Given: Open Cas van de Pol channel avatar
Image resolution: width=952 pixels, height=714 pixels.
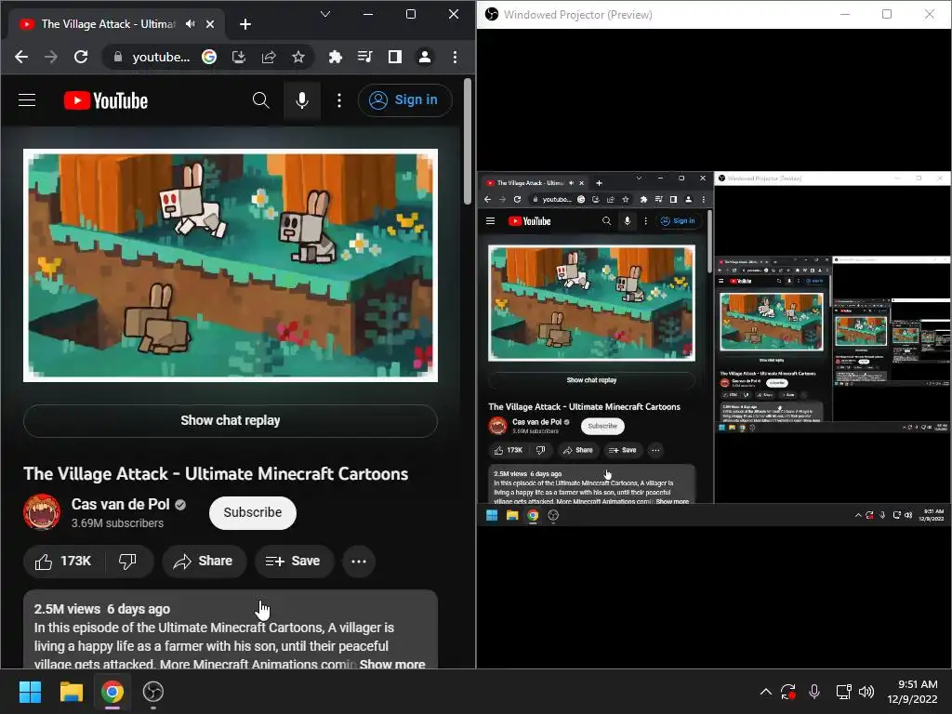Looking at the screenshot, I should pos(42,512).
